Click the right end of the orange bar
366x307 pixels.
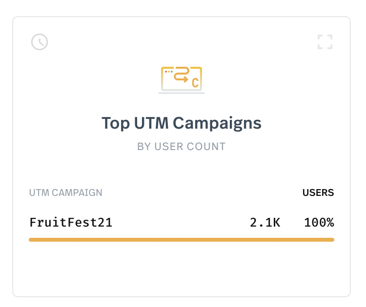(x=332, y=240)
